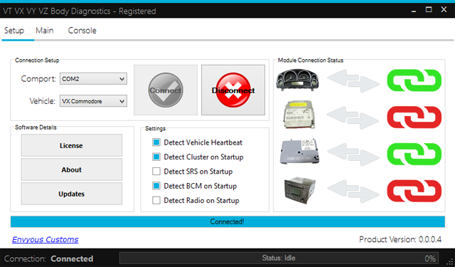Open the License button
The width and height of the screenshot is (455, 267).
click(x=71, y=145)
